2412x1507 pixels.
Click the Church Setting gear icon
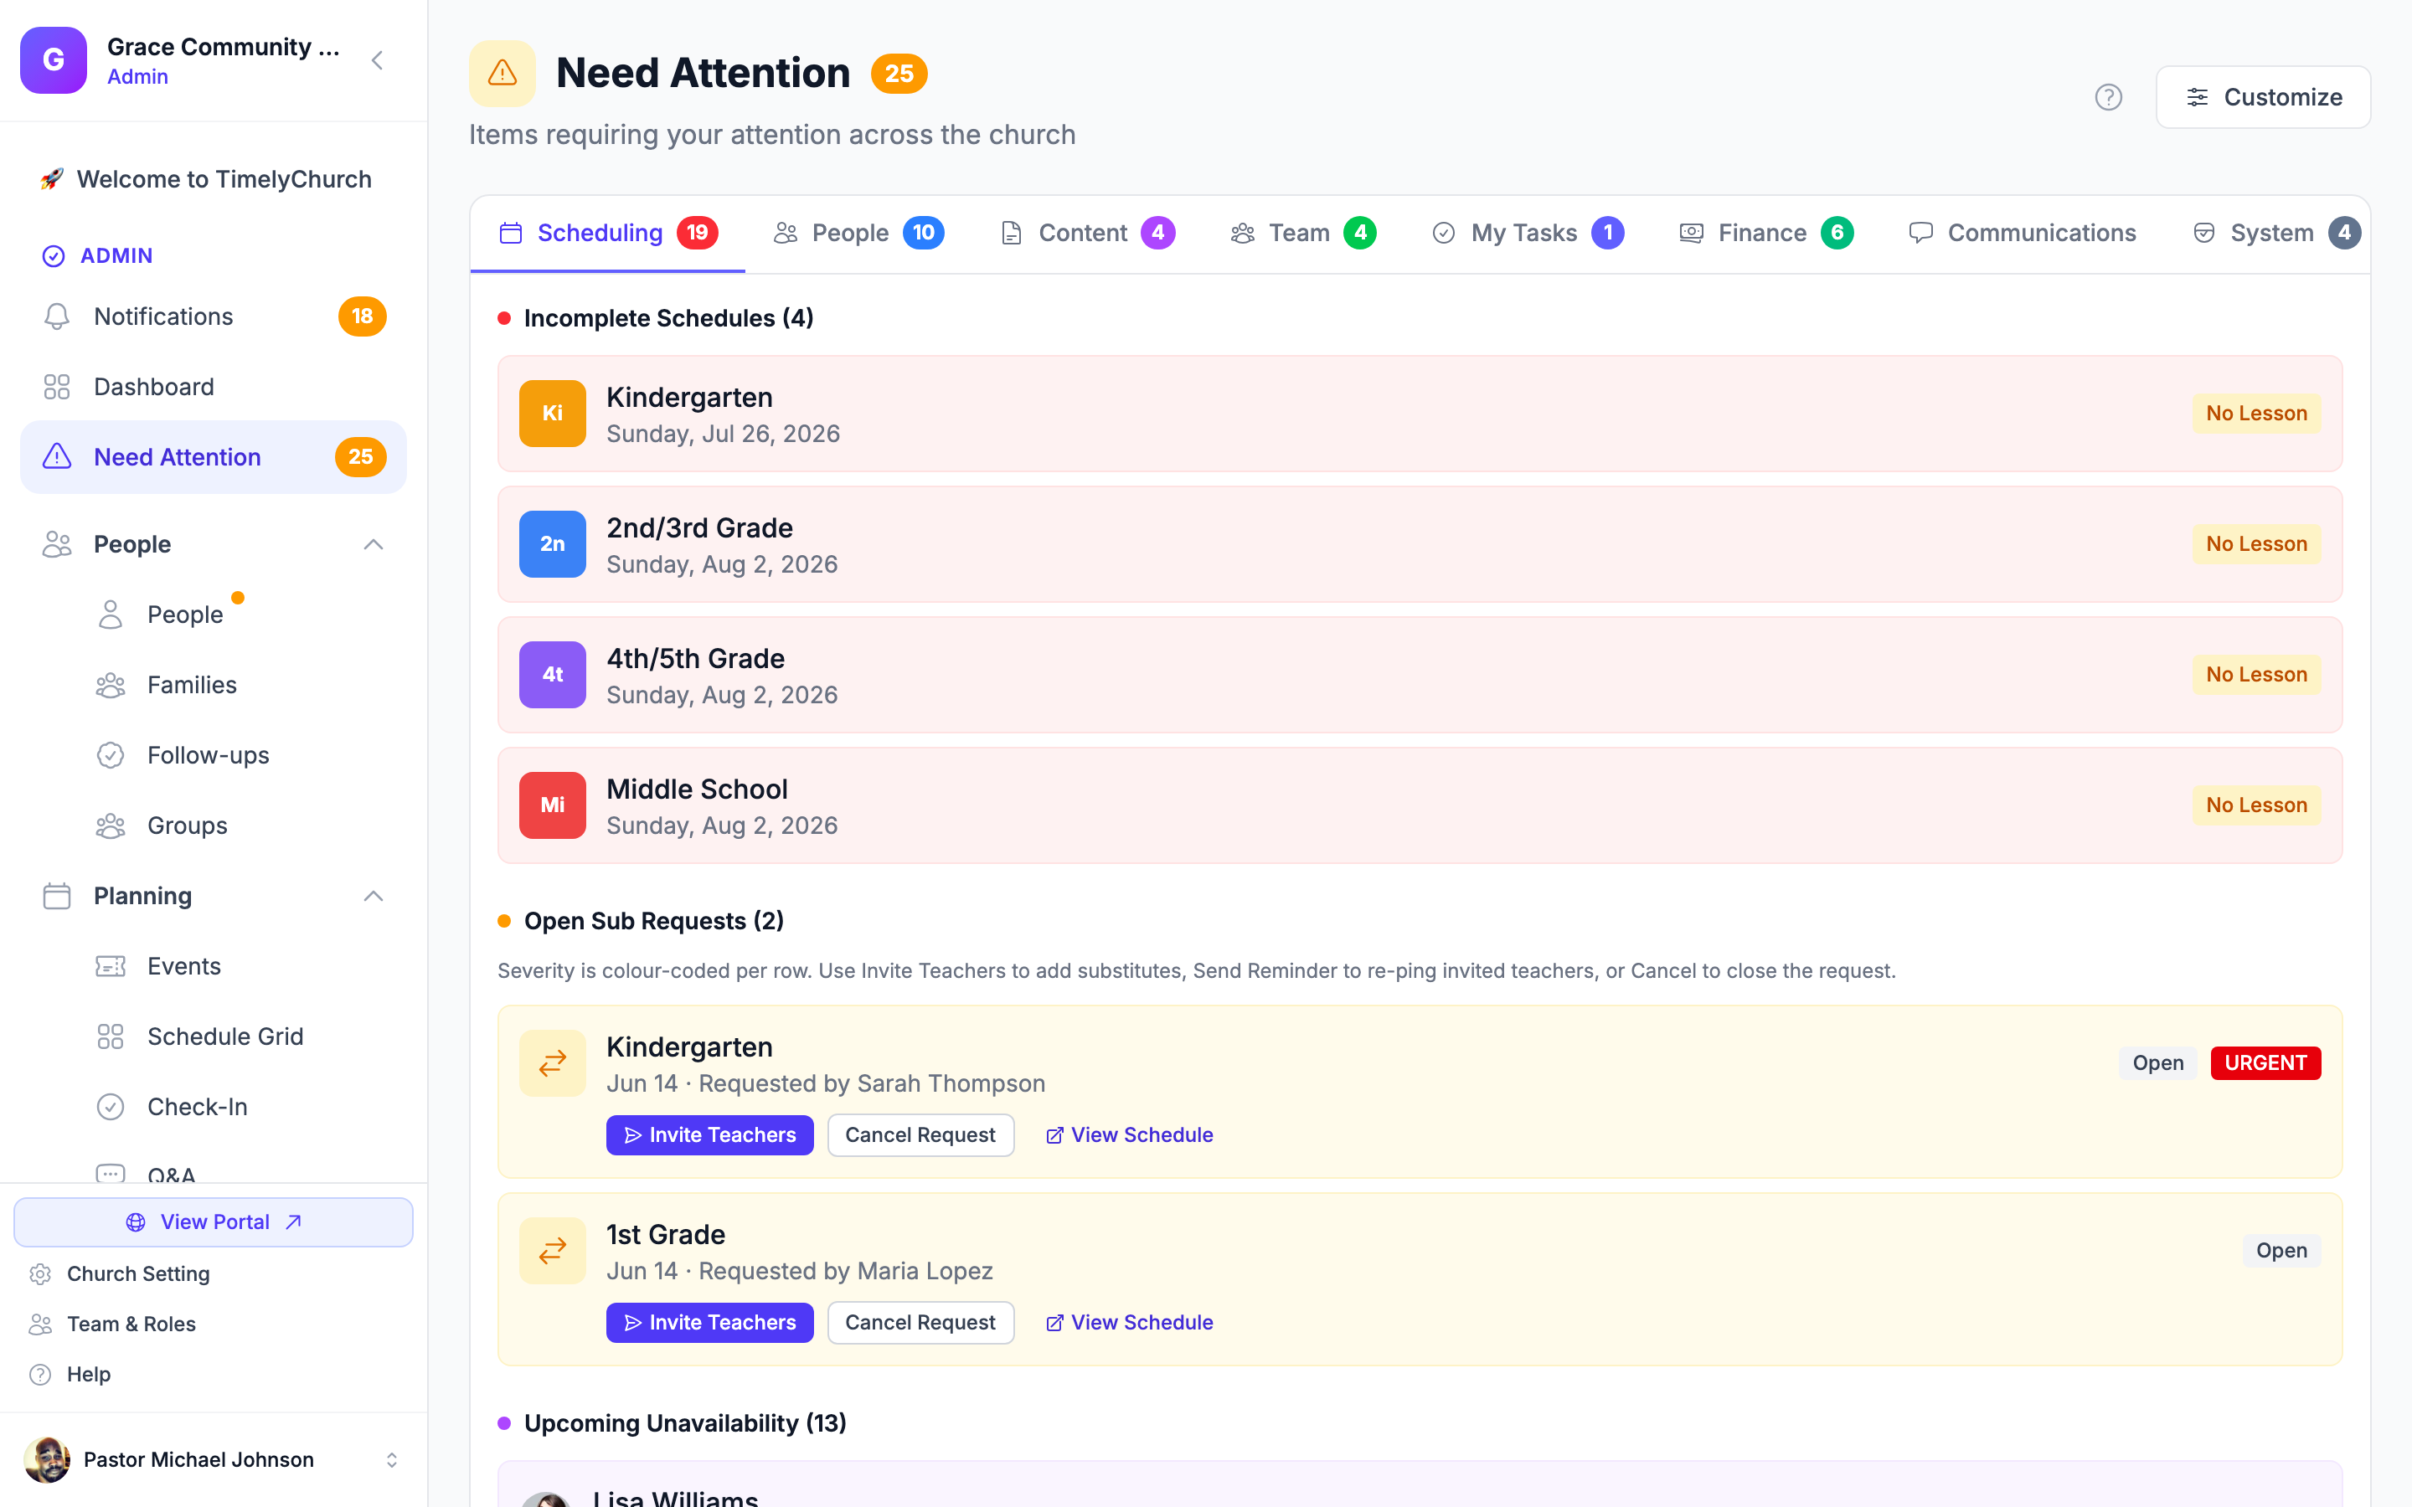click(40, 1273)
